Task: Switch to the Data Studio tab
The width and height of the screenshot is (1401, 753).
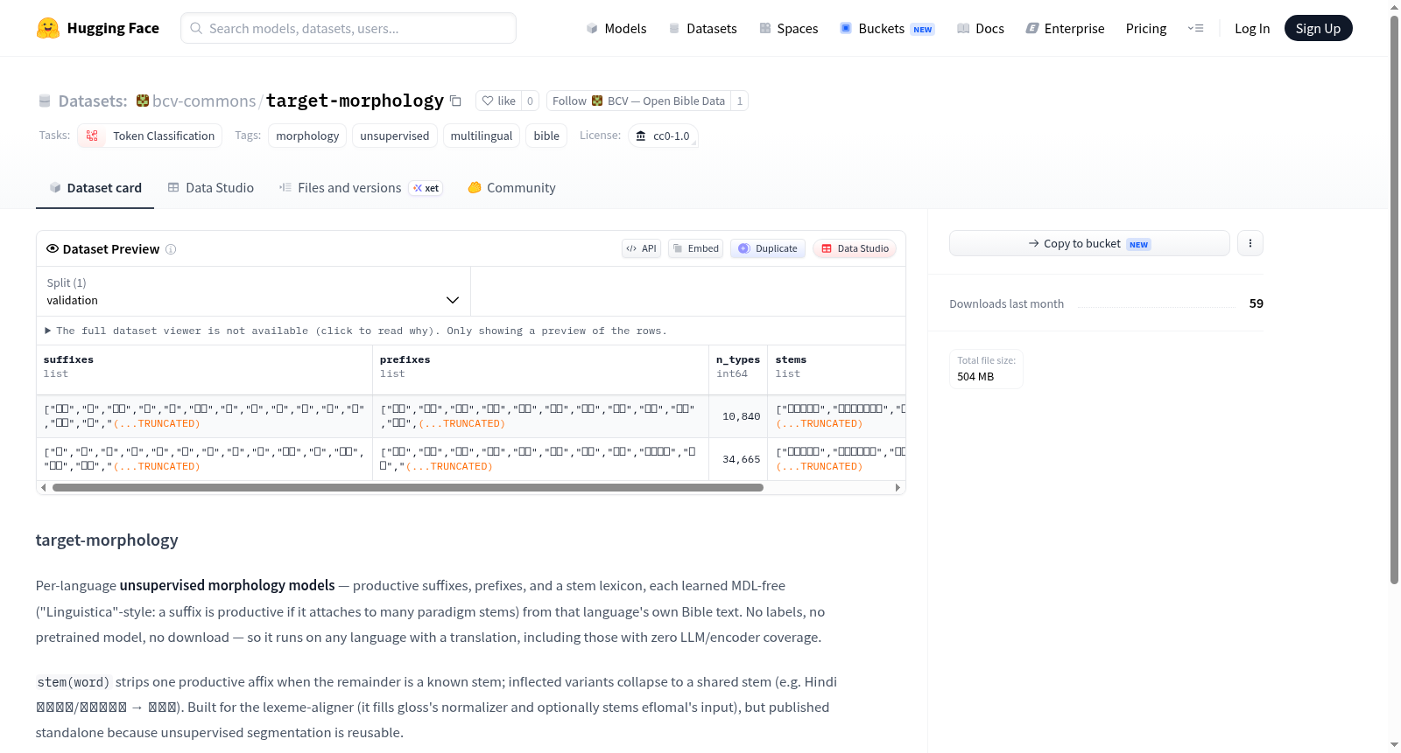Action: click(x=211, y=187)
